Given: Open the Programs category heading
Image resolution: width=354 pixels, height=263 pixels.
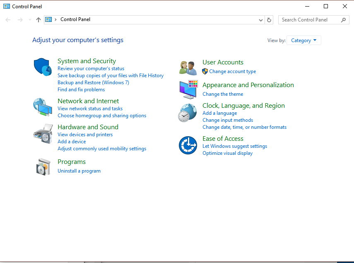Looking at the screenshot, I should (72, 162).
